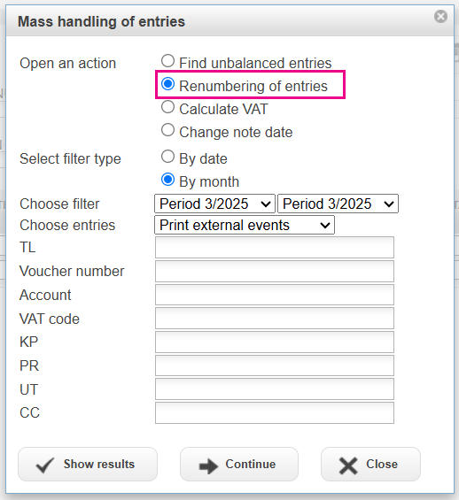Switch filter type to By date
The height and width of the screenshot is (500, 459).
[x=167, y=157]
